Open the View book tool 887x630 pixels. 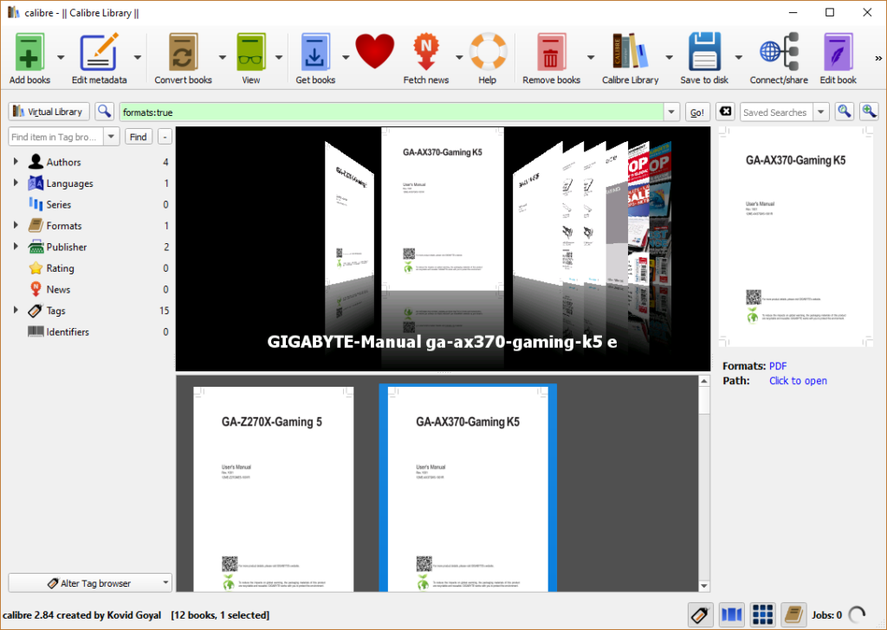pos(251,52)
